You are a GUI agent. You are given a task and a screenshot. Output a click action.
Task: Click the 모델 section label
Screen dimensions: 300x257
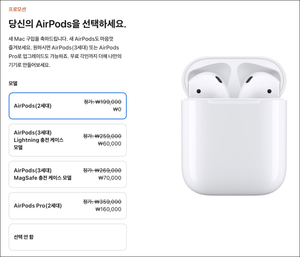13,83
